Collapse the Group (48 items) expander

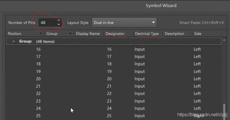(13, 41)
